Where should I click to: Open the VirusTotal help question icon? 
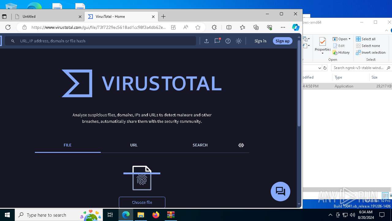pyautogui.click(x=228, y=41)
